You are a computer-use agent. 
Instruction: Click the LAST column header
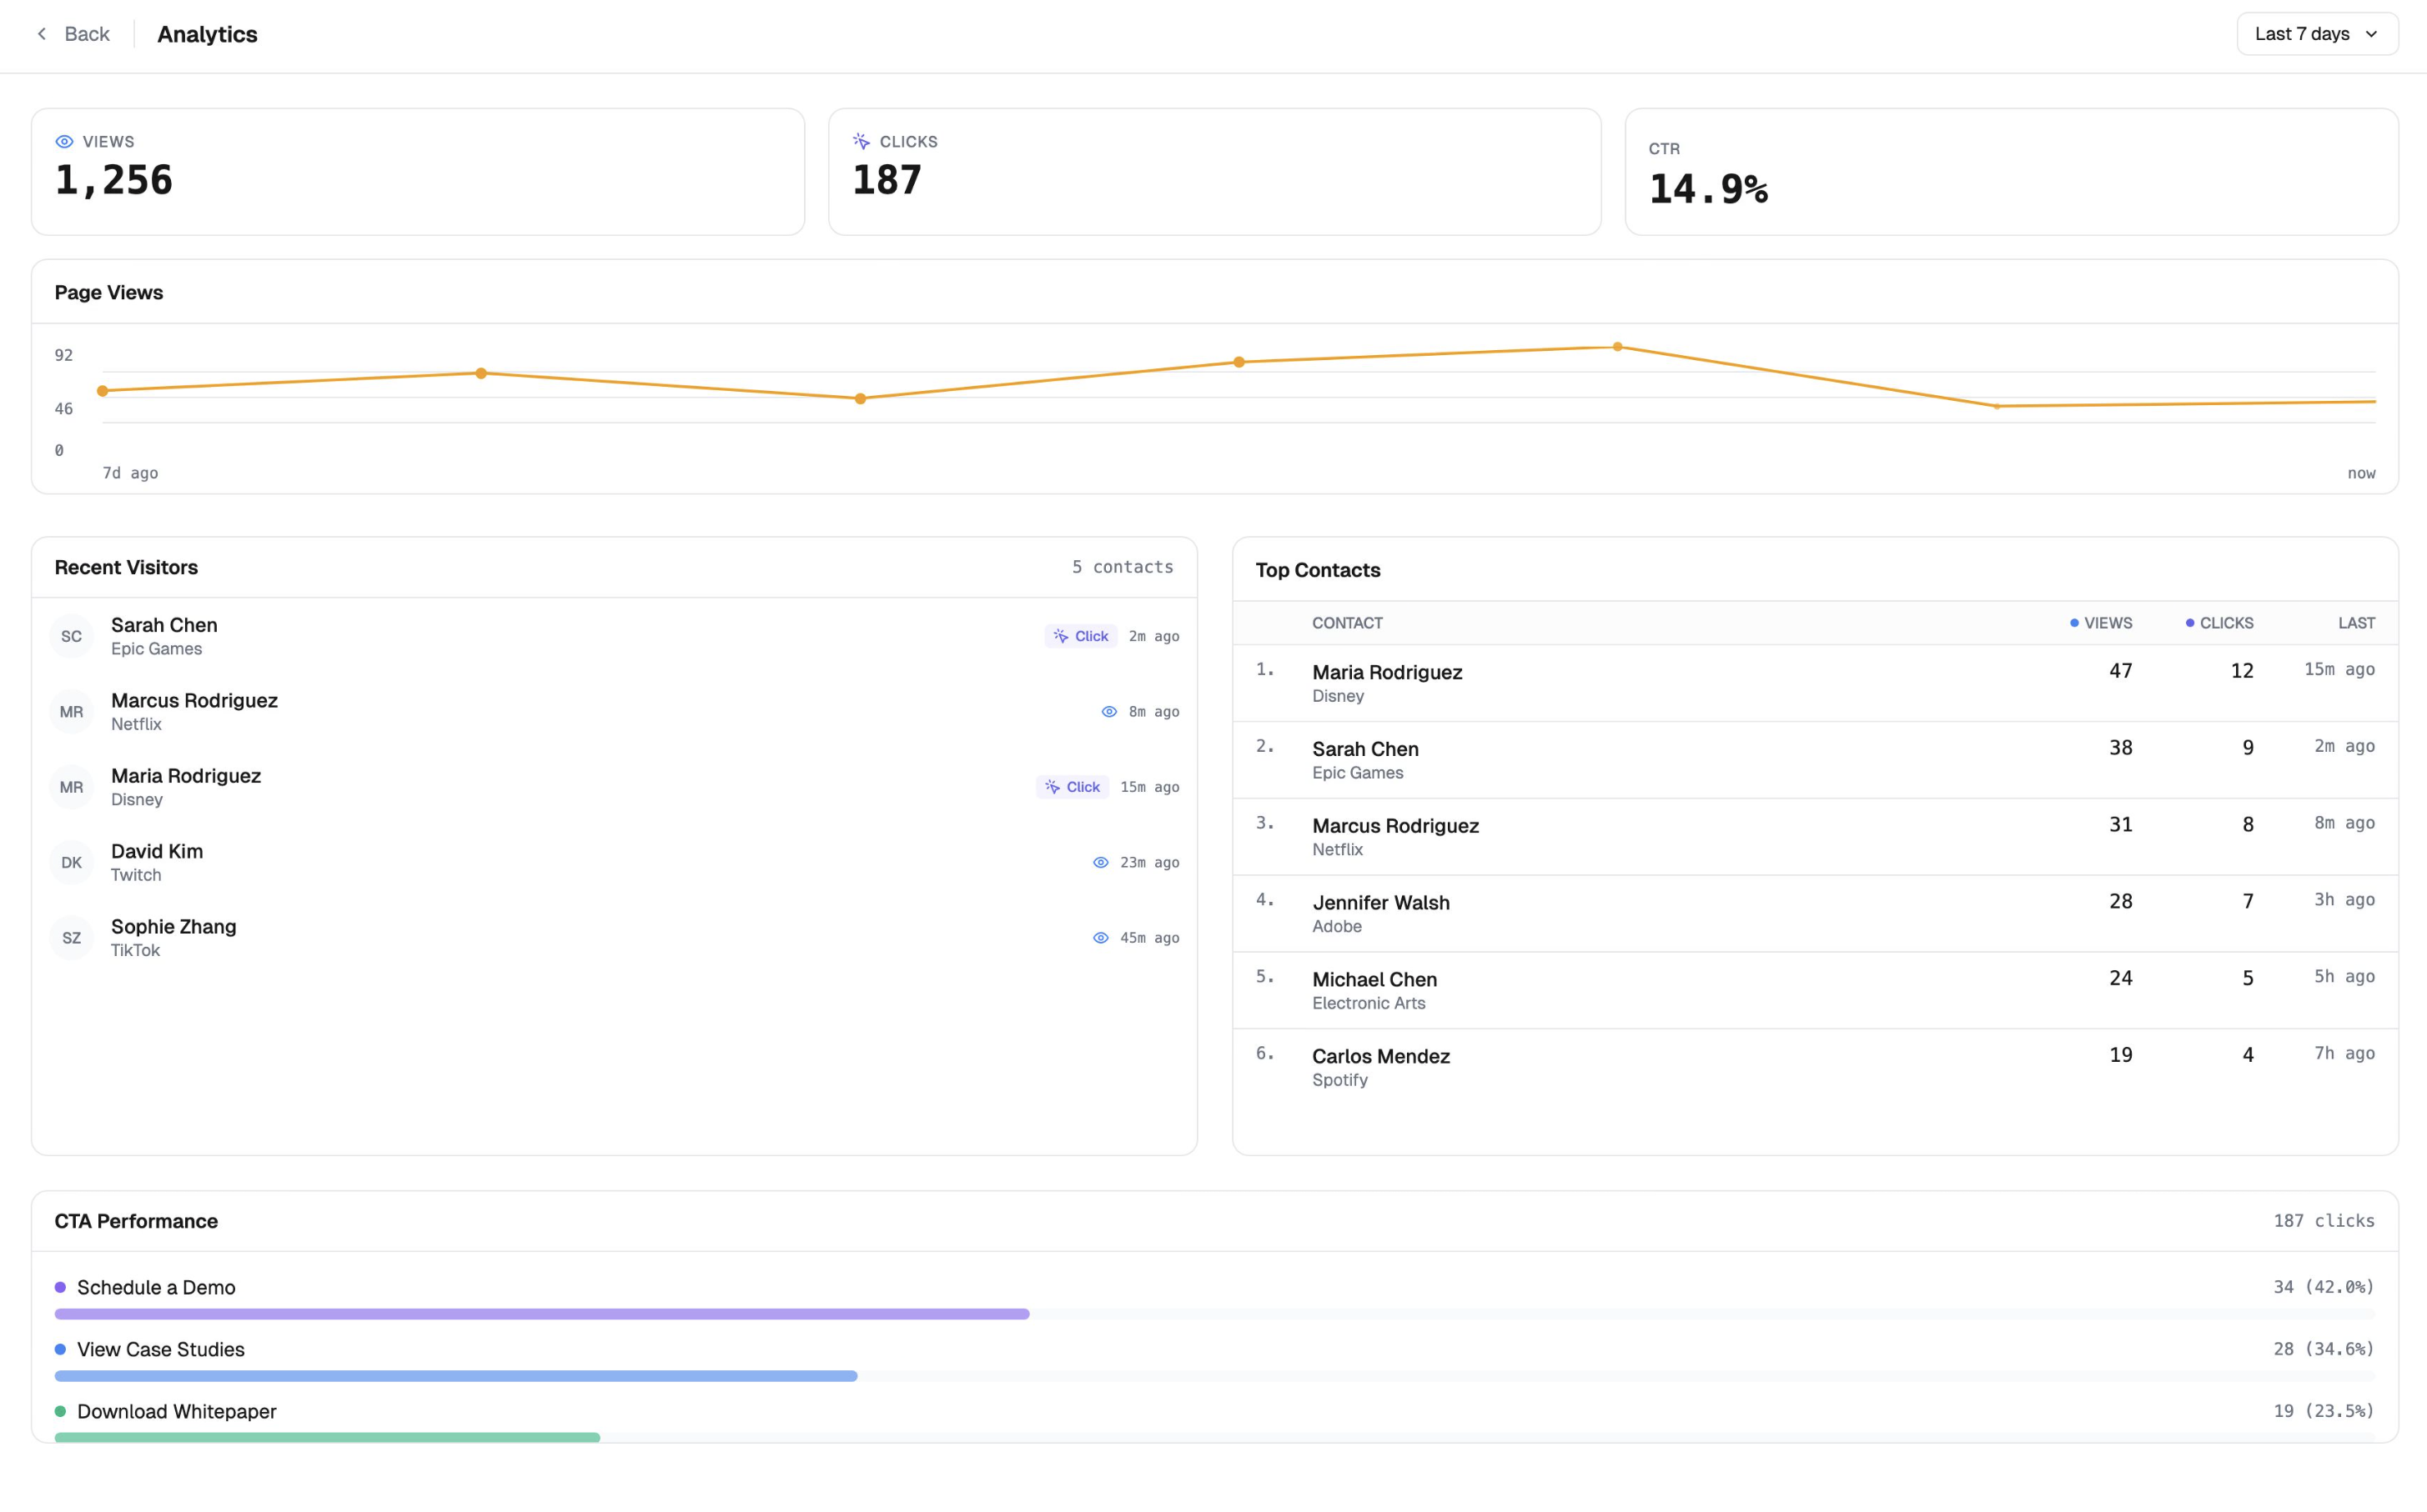2357,622
